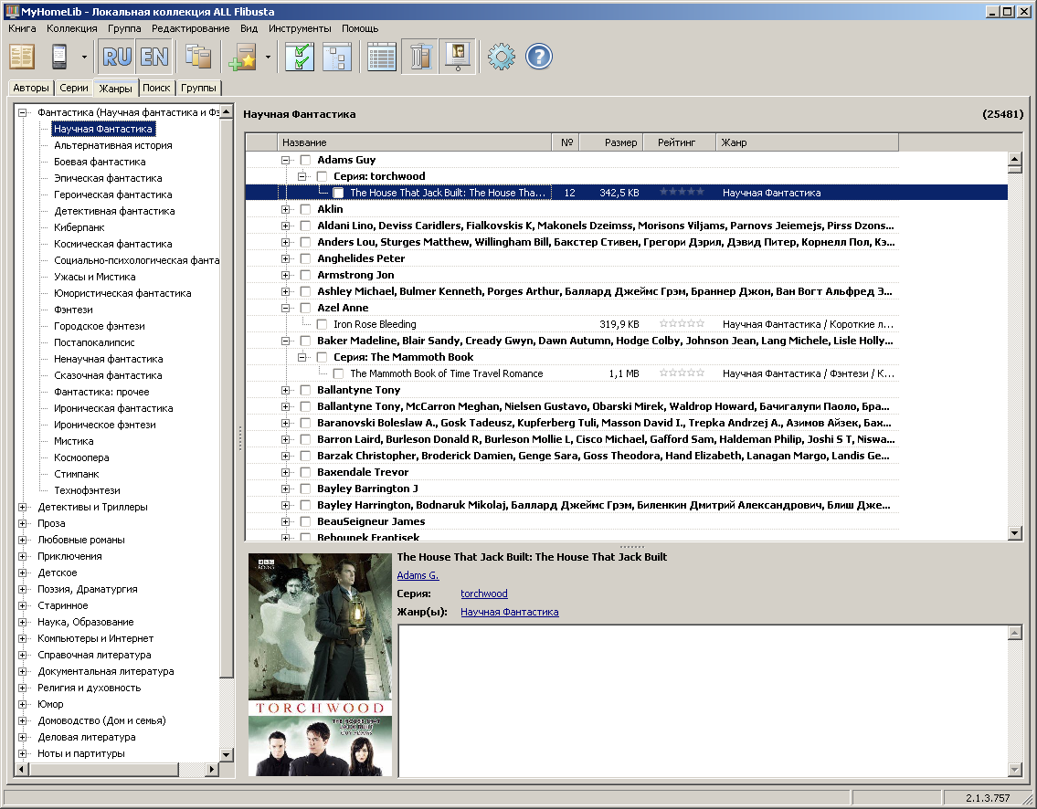Check The House That Jack Built checkbox
The height and width of the screenshot is (809, 1037).
pos(339,193)
